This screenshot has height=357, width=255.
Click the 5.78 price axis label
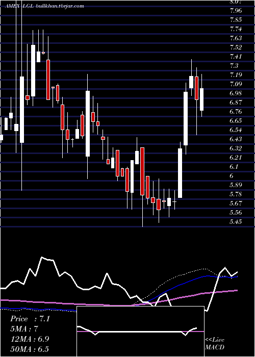(x=236, y=194)
